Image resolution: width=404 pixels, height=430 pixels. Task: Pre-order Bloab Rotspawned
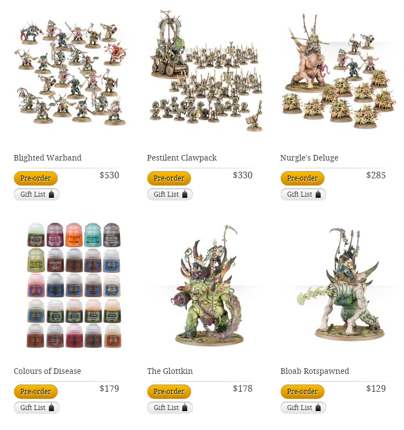(x=302, y=392)
